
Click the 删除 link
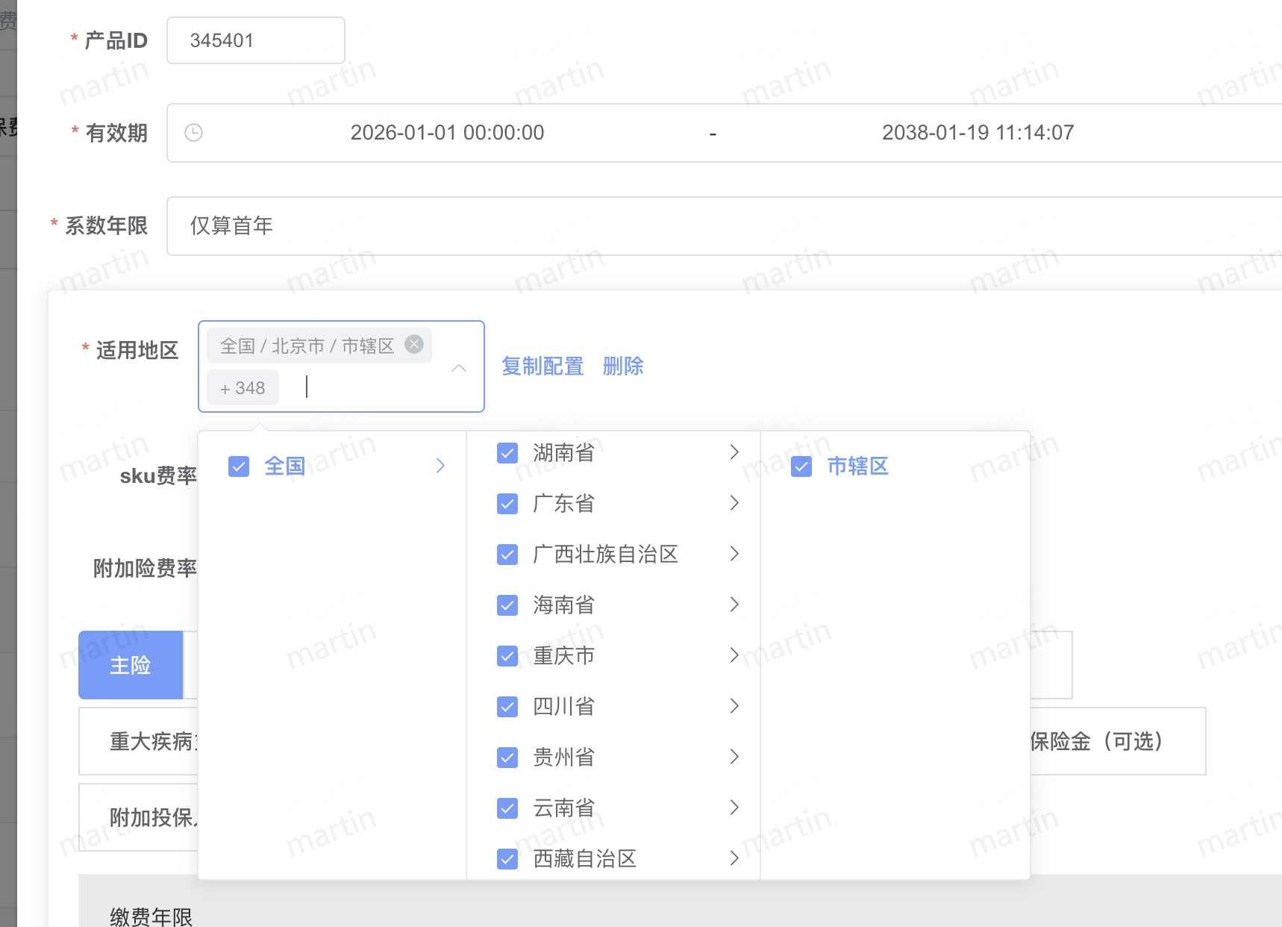coord(623,366)
